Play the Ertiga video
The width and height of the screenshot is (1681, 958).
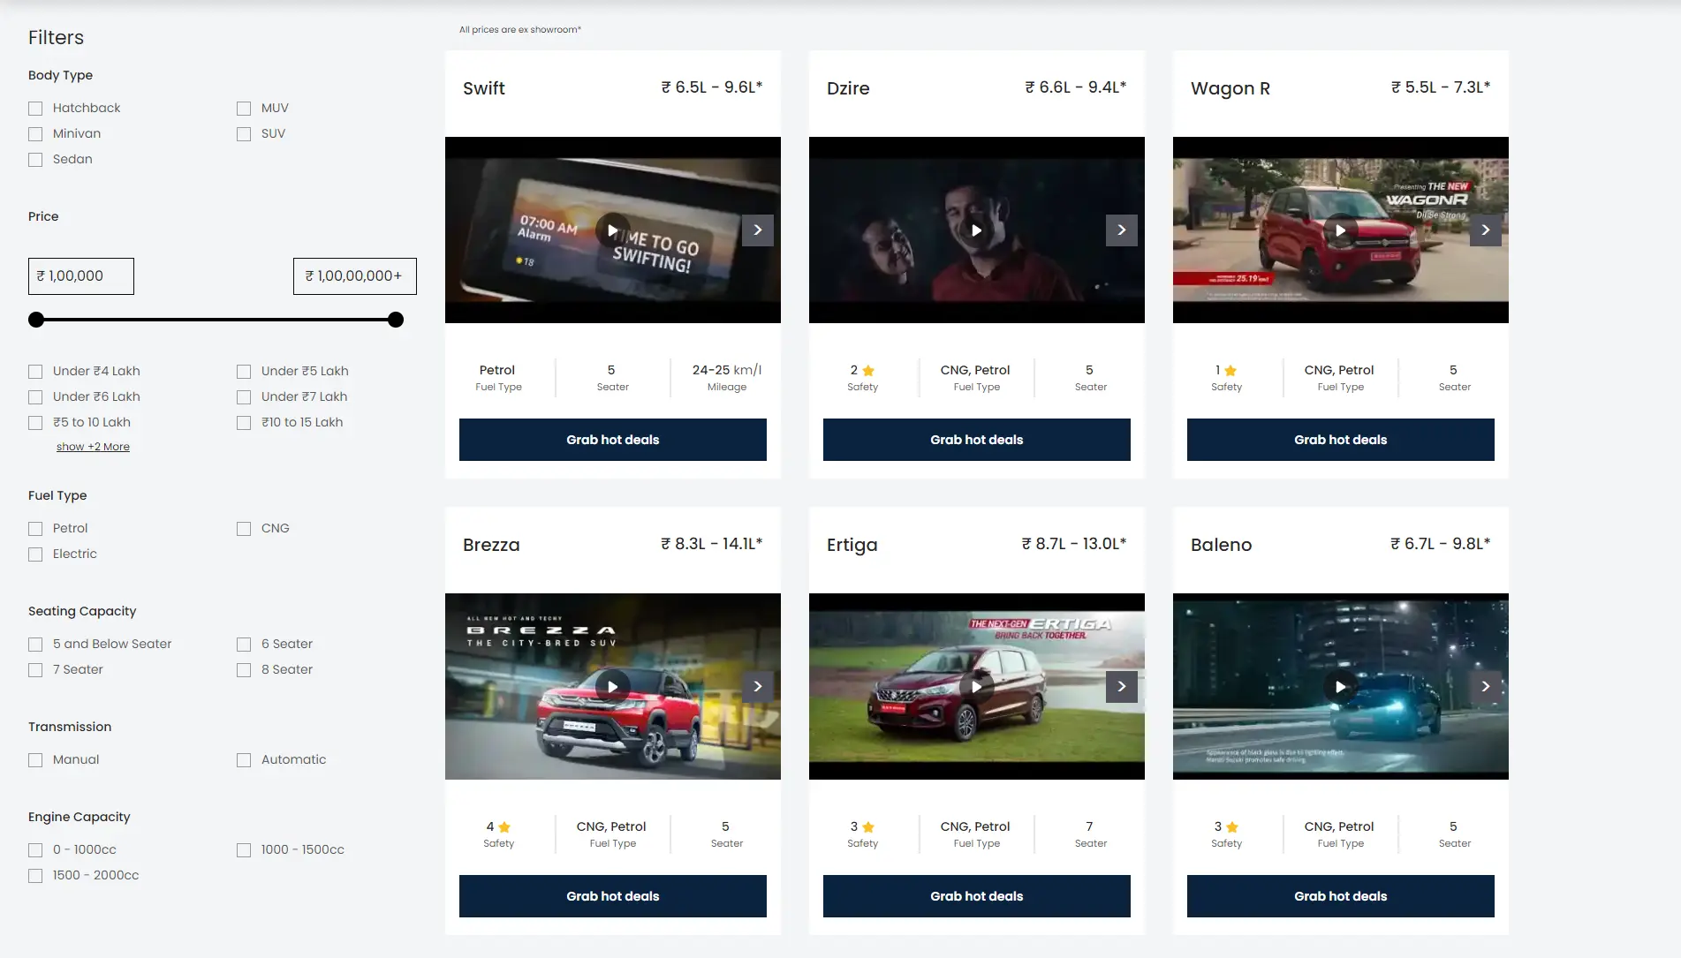[976, 687]
